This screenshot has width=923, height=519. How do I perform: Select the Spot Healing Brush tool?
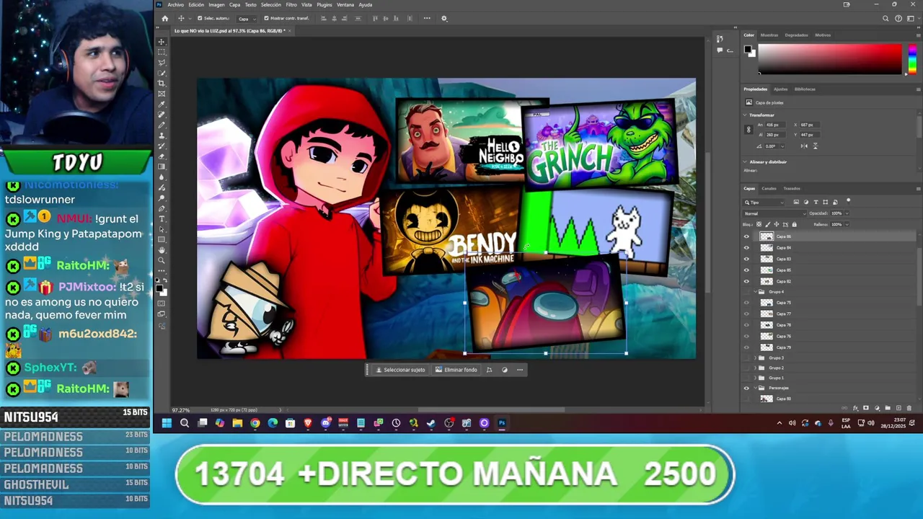pyautogui.click(x=162, y=115)
